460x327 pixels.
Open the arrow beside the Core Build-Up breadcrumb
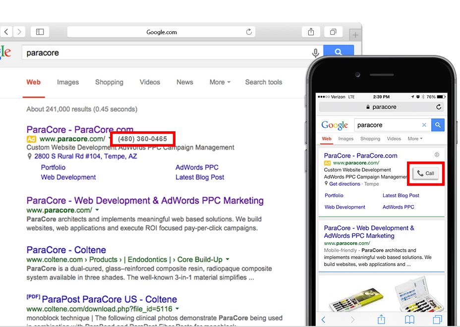[x=228, y=259]
